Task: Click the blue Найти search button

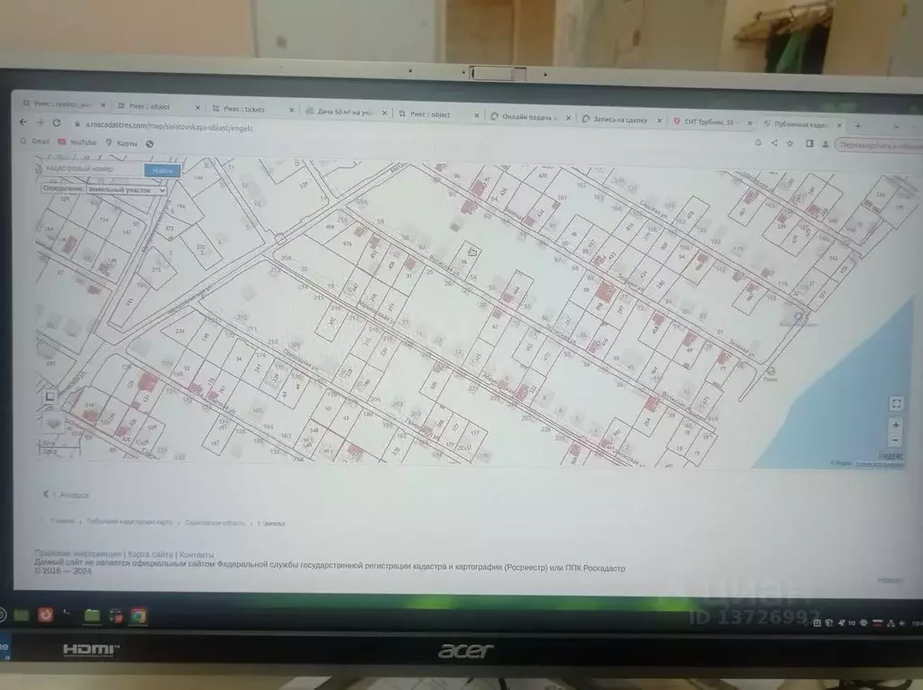Action: (162, 170)
